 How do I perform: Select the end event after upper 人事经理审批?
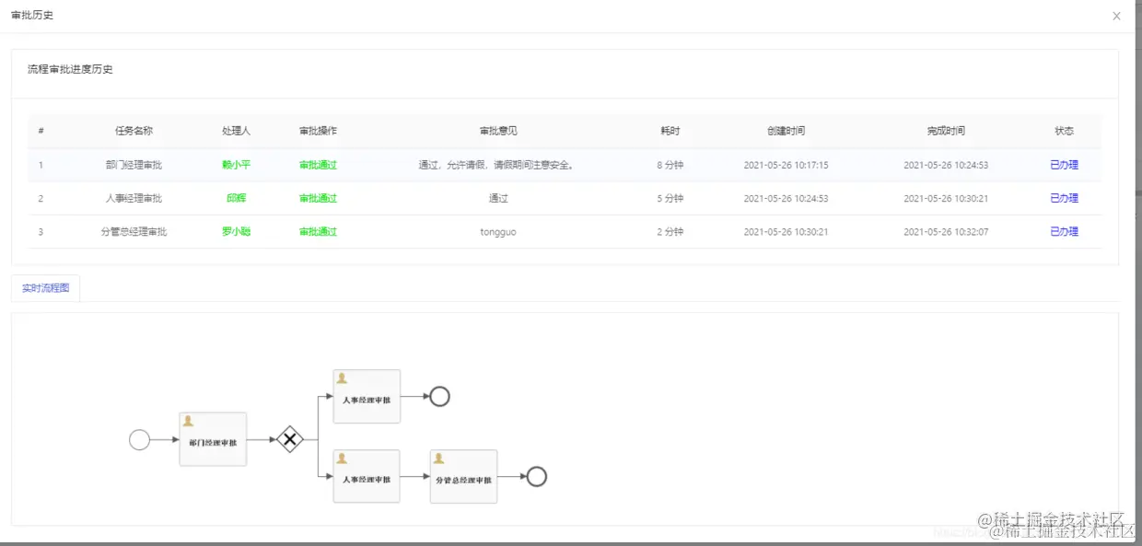pos(439,397)
